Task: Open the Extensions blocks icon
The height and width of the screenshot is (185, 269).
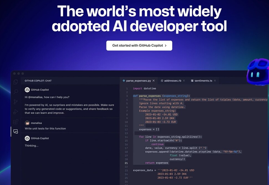Action: 16,122
